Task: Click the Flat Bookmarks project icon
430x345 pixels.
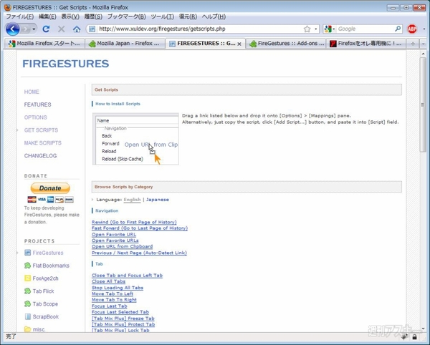Action: 27,266
